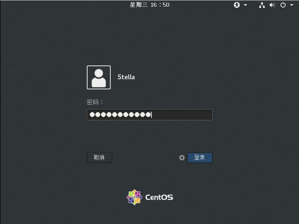The width and height of the screenshot is (299, 224).
Task: Click the 登录 login button
Action: [200, 158]
